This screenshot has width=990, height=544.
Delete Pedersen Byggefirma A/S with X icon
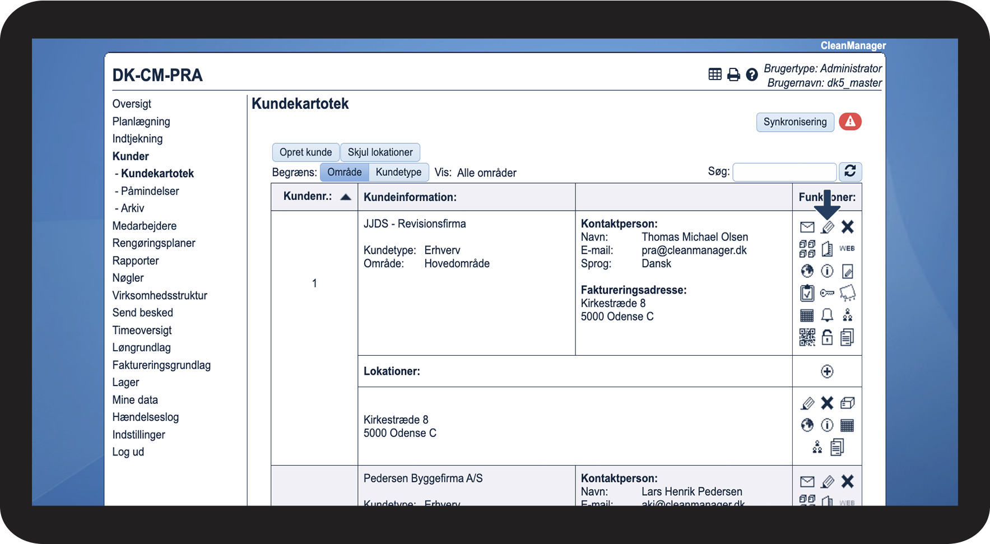point(848,481)
